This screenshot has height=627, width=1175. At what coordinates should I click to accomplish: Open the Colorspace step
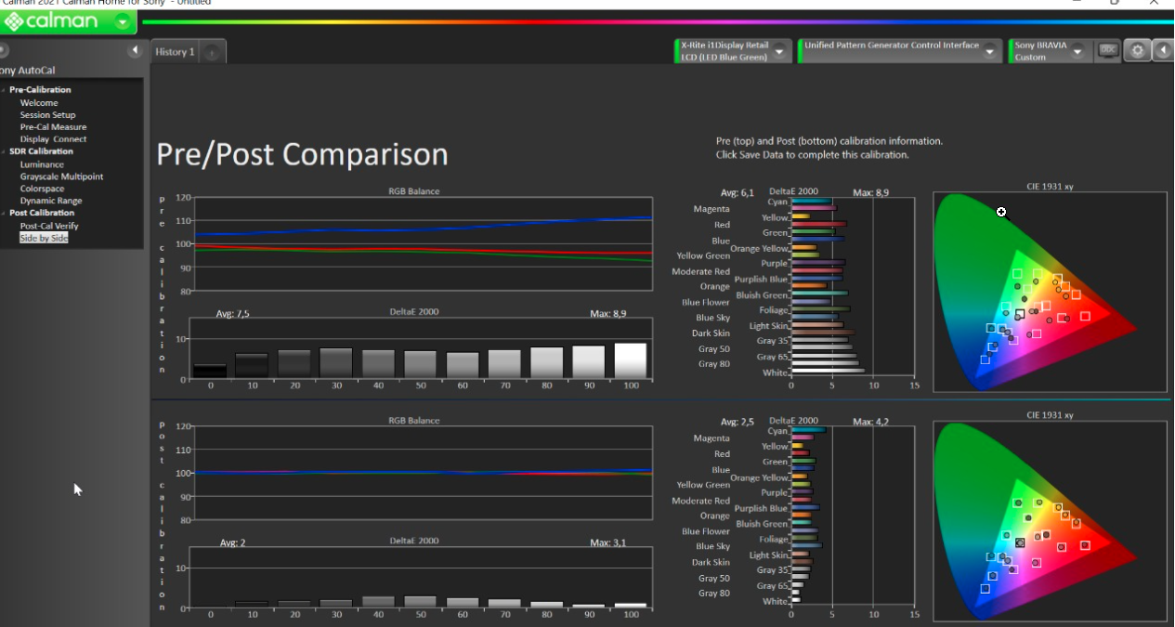click(43, 189)
